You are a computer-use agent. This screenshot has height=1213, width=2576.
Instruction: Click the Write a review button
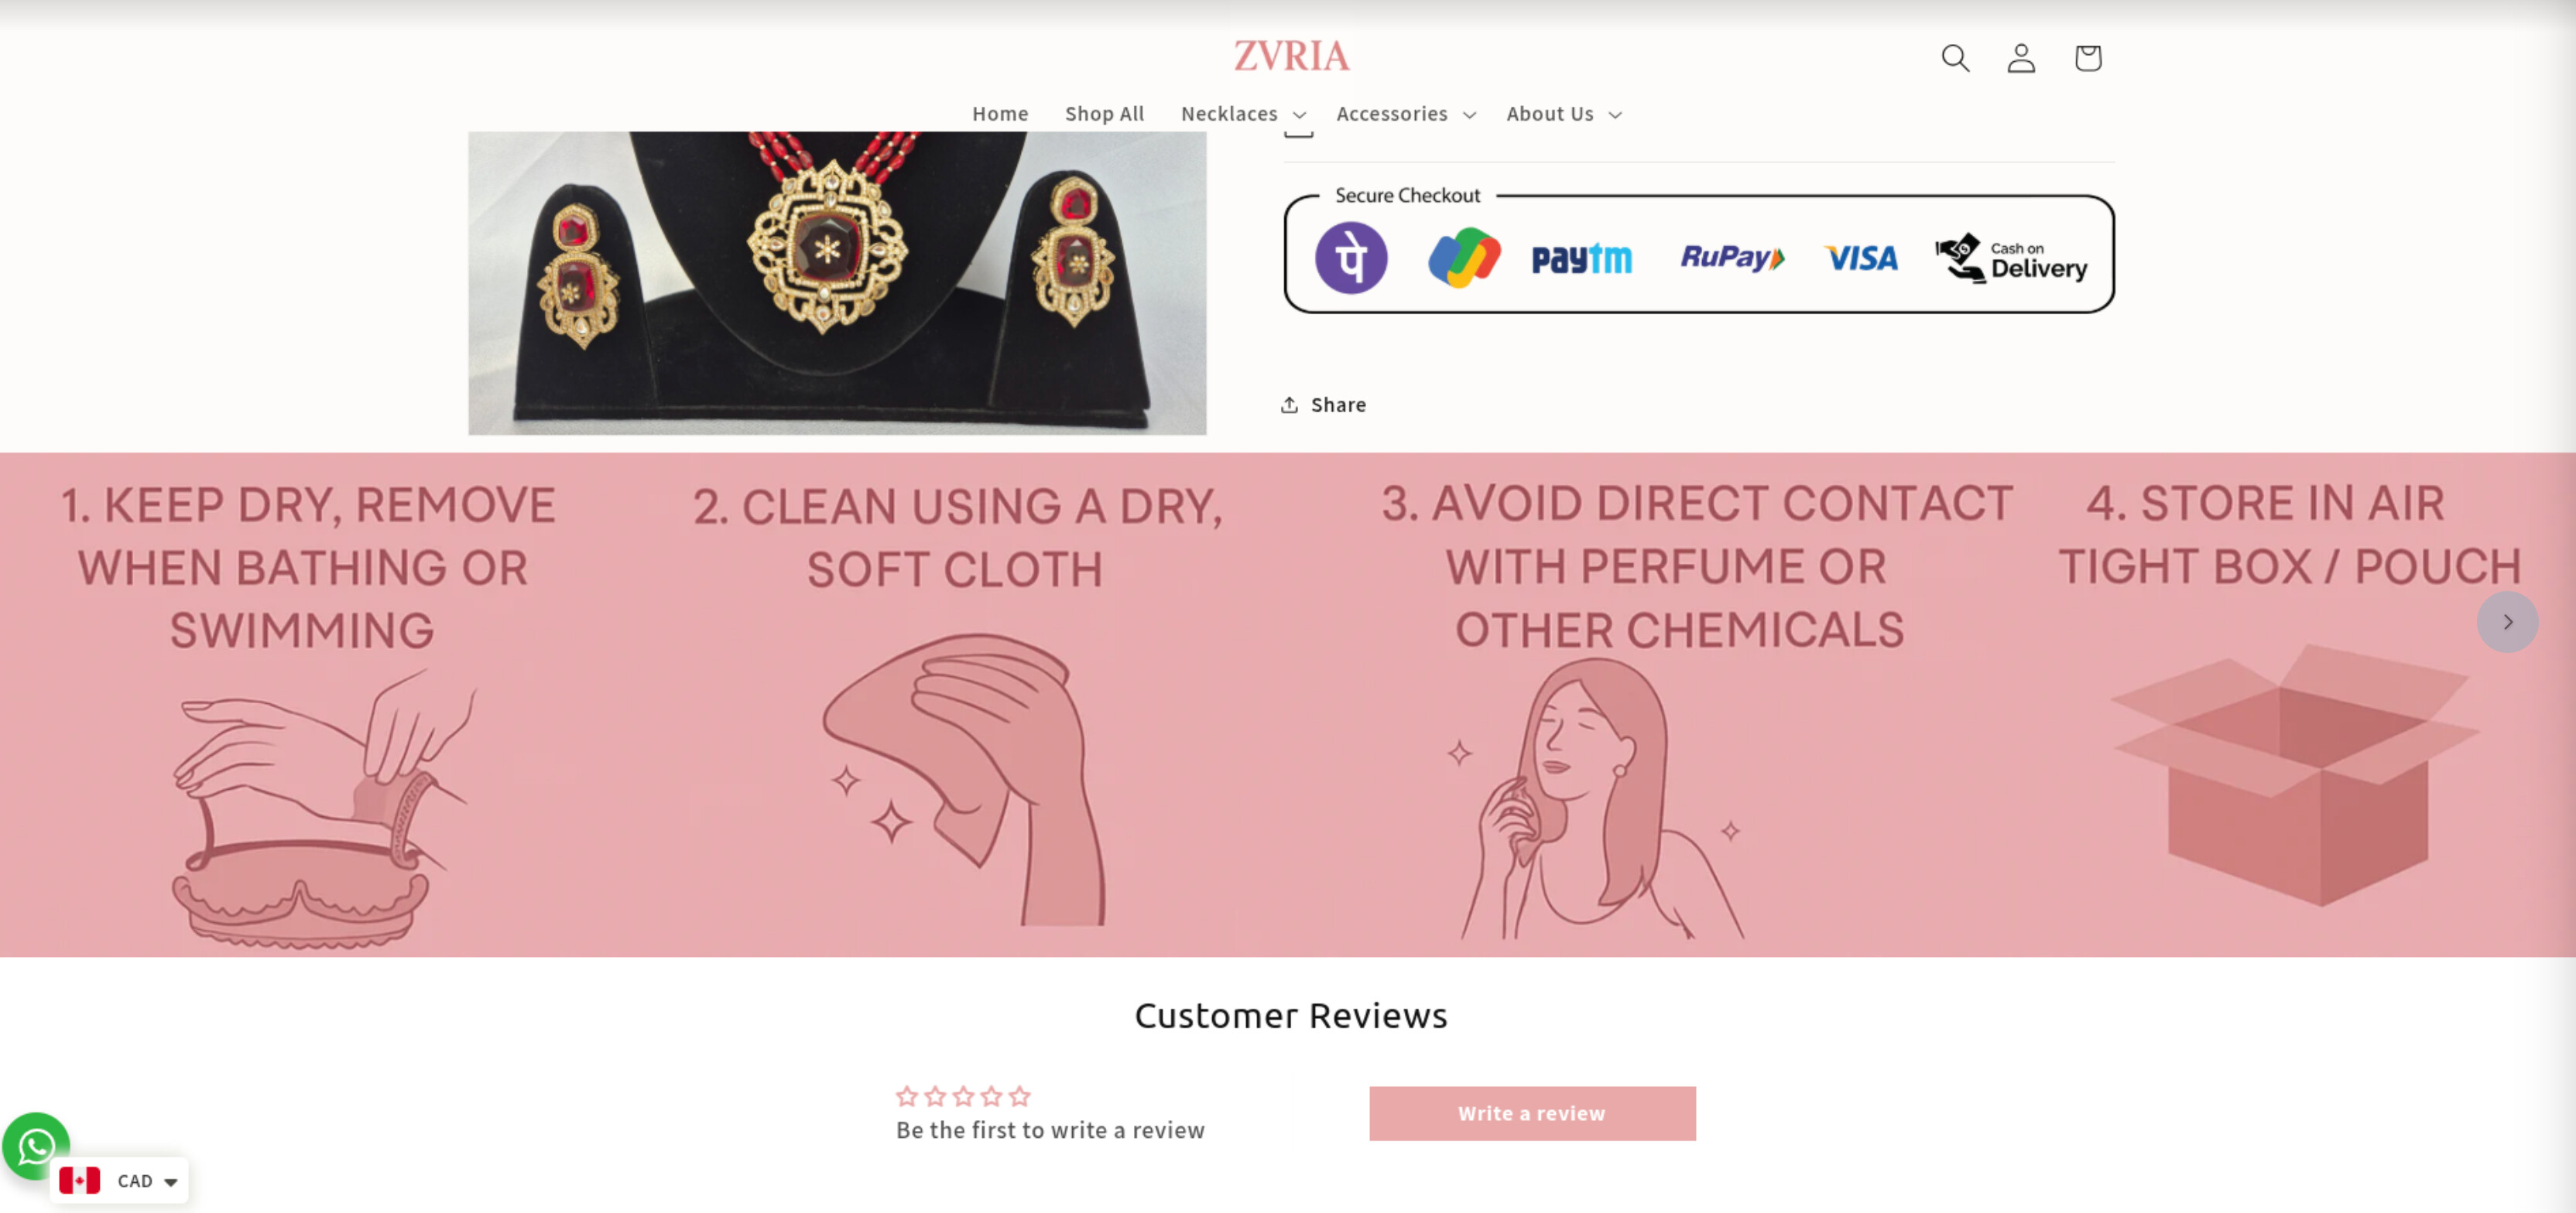tap(1532, 1113)
